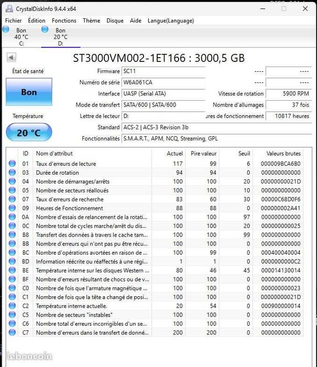Click attribute name Nombre d'erreurs dans le transfert
The height and width of the screenshot is (367, 317).
(x=92, y=332)
